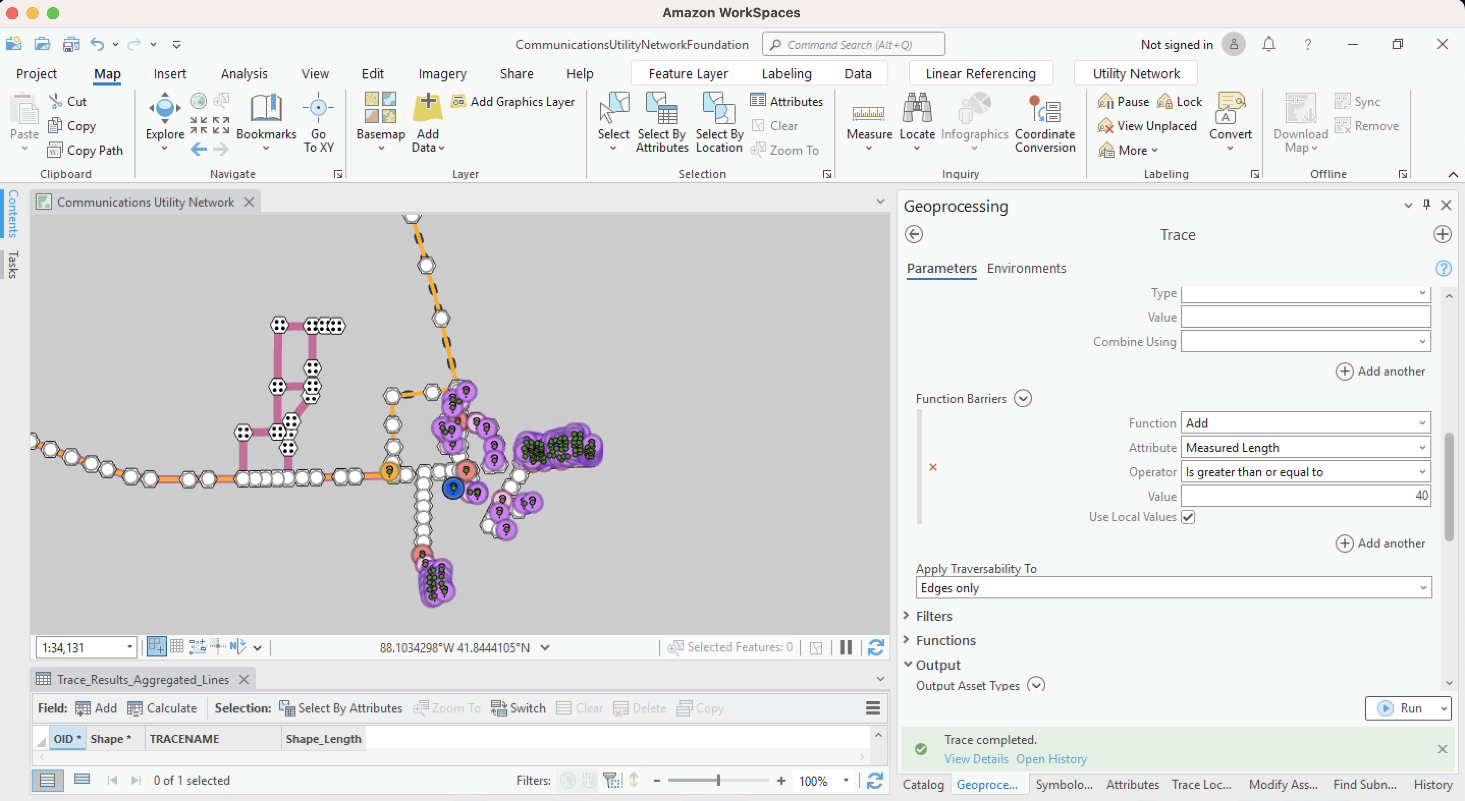The width and height of the screenshot is (1465, 801).
Task: Save the project
Action: (x=70, y=44)
